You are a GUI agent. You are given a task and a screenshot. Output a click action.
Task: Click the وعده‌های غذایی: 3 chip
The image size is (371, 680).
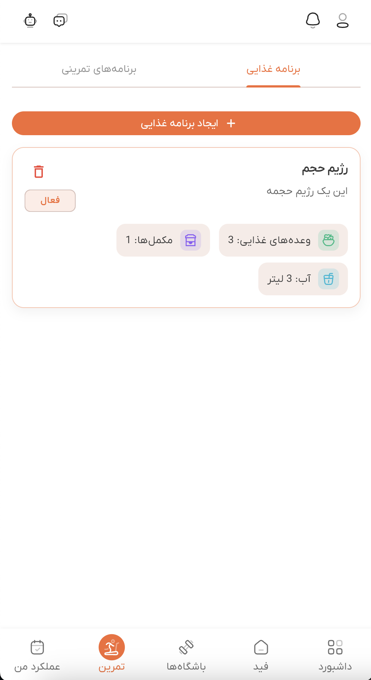(x=283, y=240)
